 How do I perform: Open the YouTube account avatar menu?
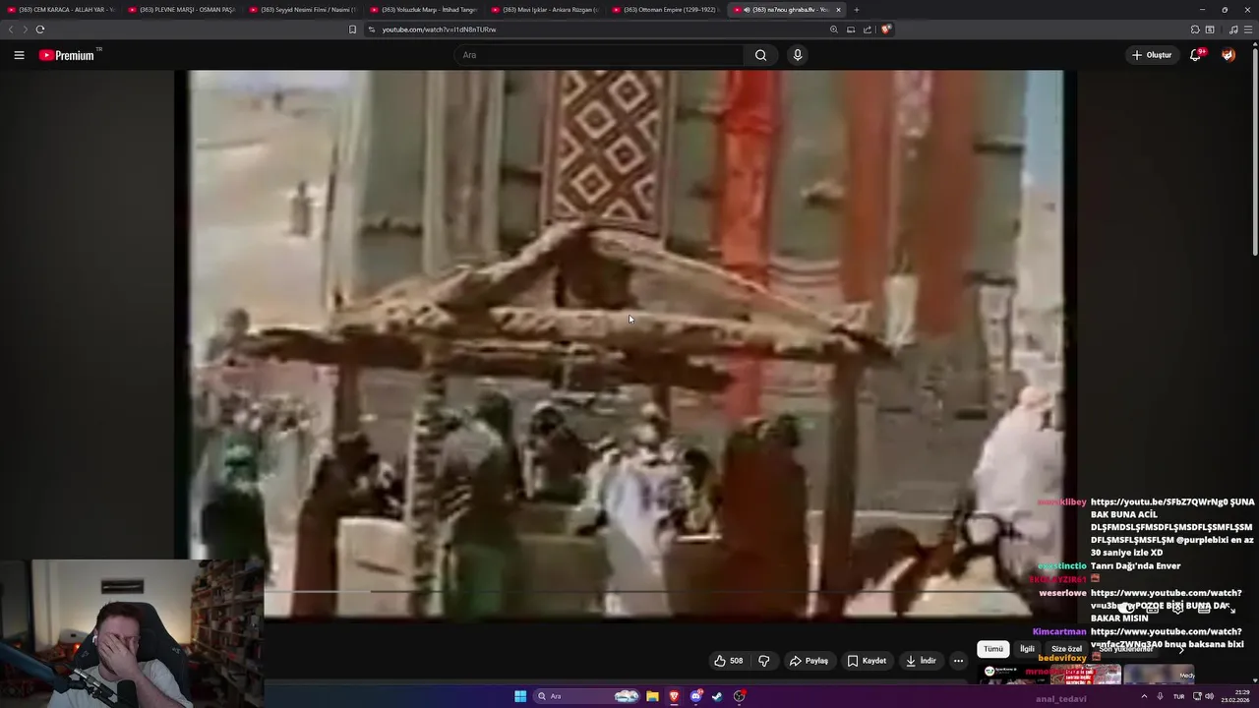[x=1229, y=55]
